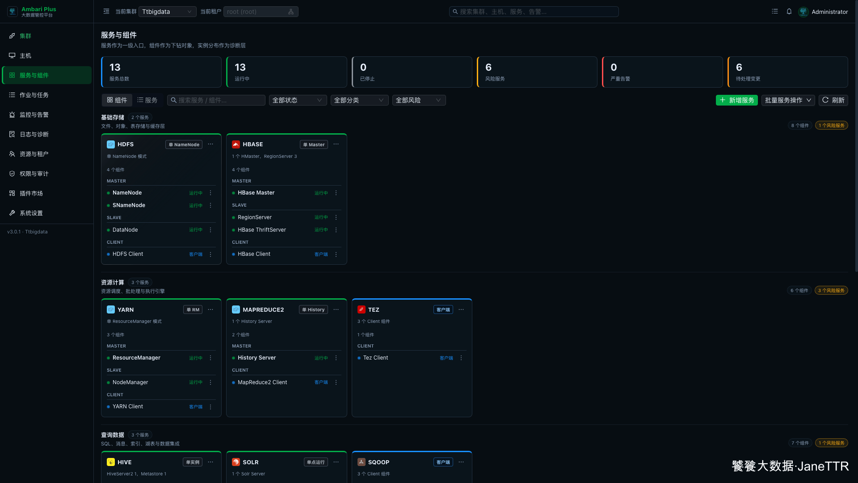Screen dimensions: 858x483
Task: Open SNameNode row actions menu
Action: click(210, 205)
